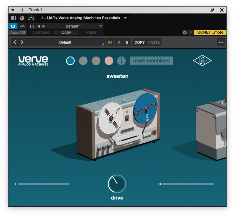Select the teal color theme circle
Image resolution: width=235 pixels, height=216 pixels.
coord(70,61)
